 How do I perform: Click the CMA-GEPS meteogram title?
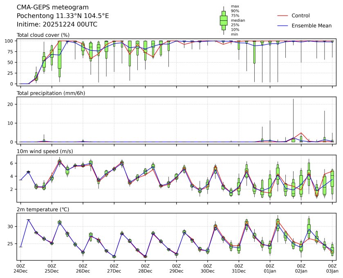(x=47, y=7)
